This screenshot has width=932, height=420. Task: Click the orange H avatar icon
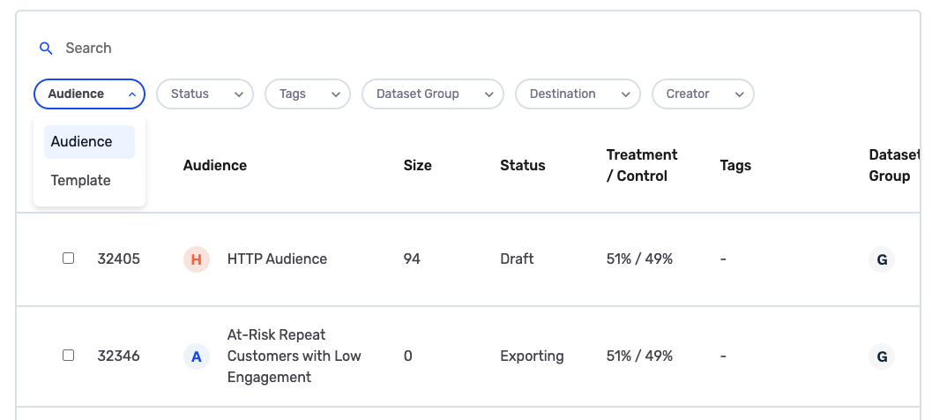tap(197, 259)
